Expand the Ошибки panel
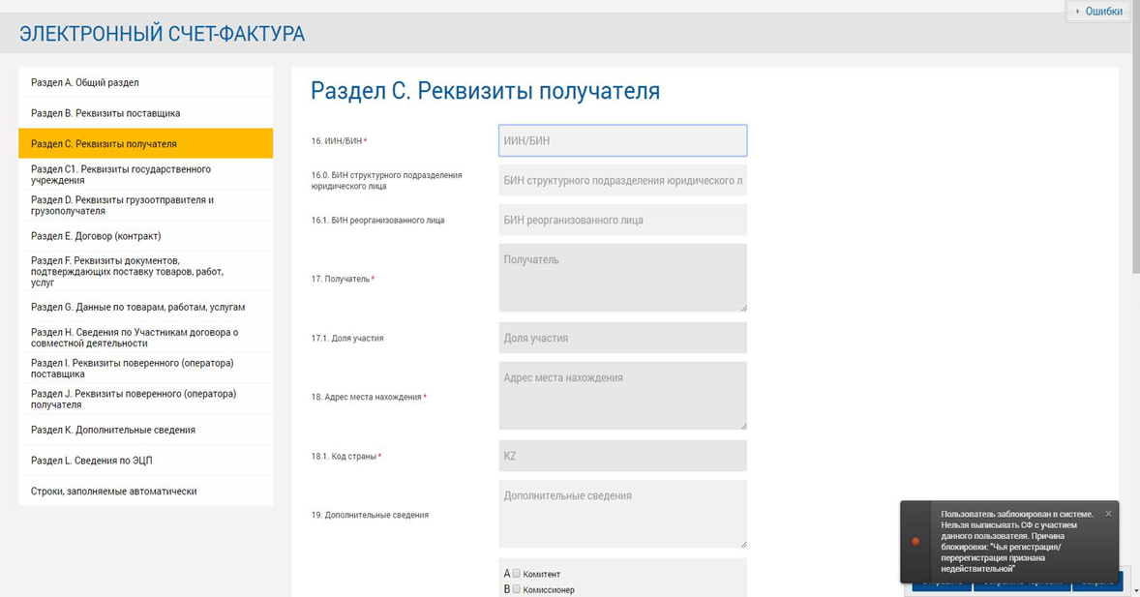This screenshot has height=597, width=1140. 1097,12
